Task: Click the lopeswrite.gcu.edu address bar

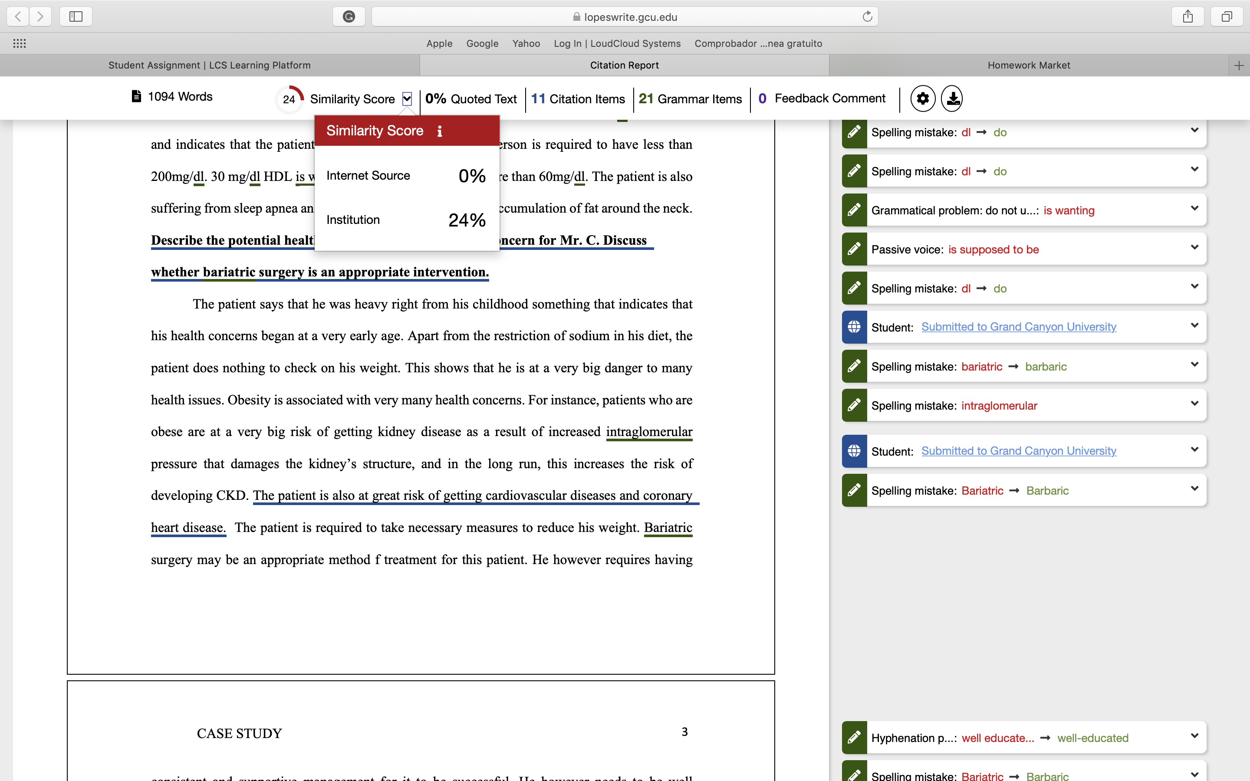Action: click(625, 16)
